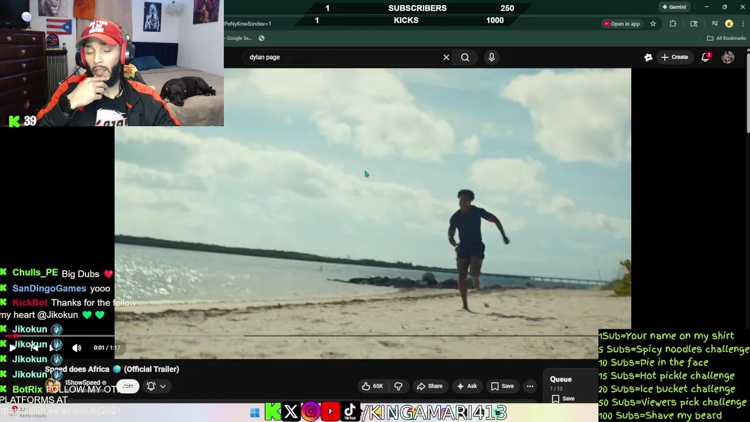Open the Chrome extensions puzzle icon

(673, 24)
